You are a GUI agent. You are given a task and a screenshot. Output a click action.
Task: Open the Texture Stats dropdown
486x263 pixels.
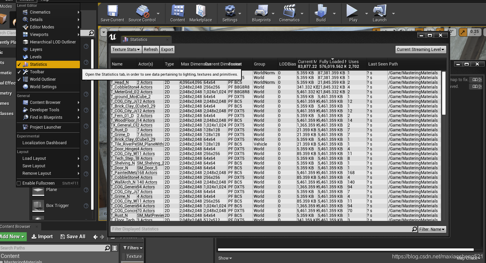coord(126,50)
